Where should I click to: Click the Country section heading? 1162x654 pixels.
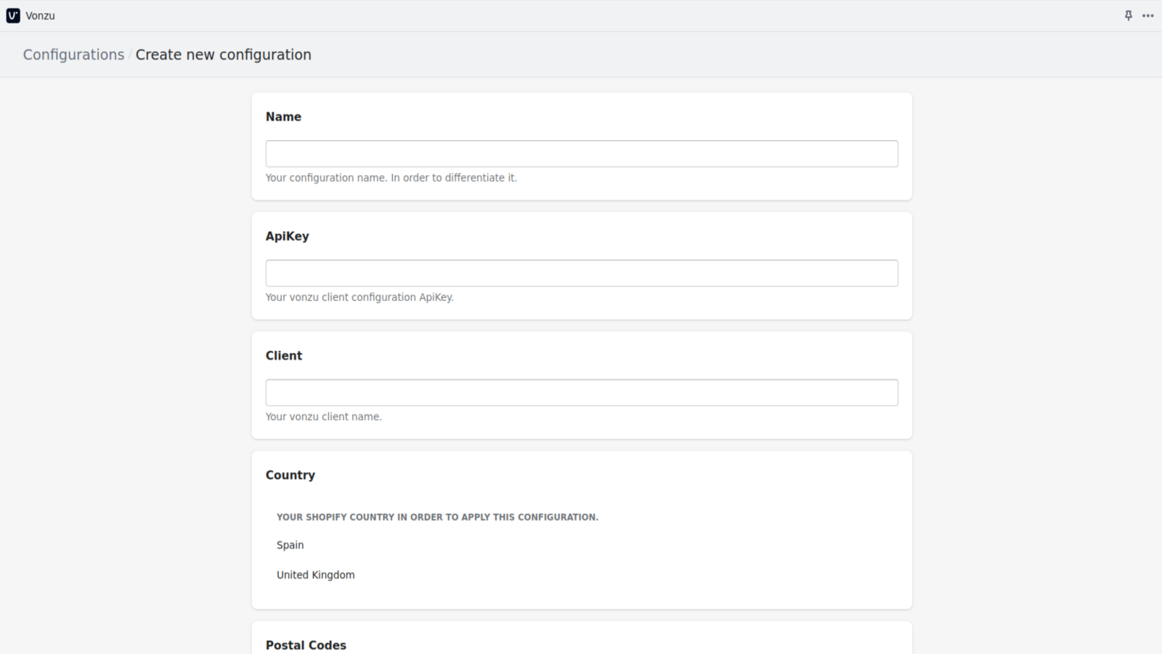(290, 475)
